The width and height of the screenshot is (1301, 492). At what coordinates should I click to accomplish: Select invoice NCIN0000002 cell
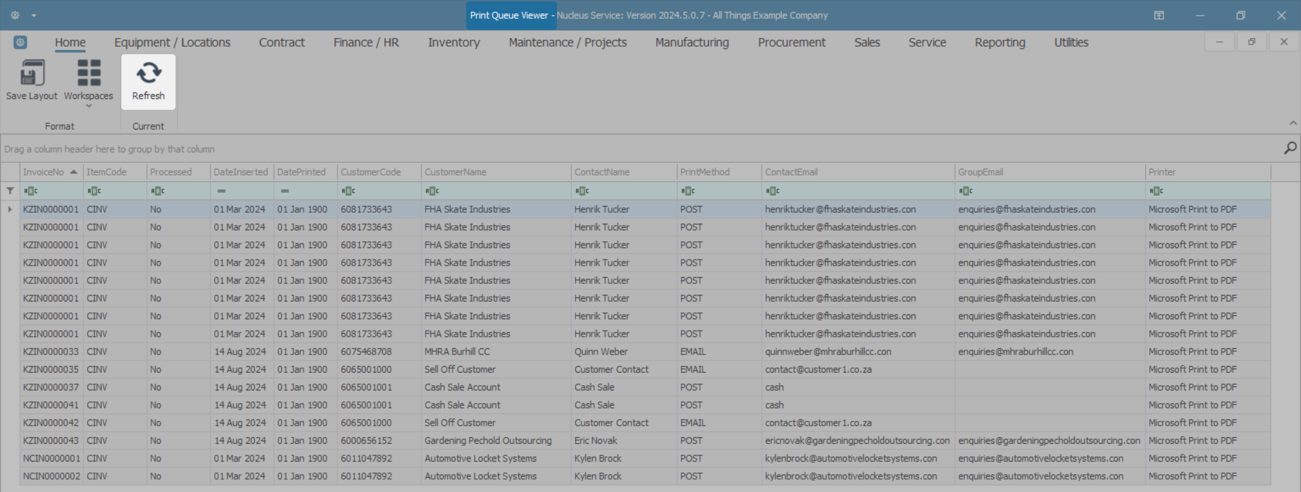(51, 476)
